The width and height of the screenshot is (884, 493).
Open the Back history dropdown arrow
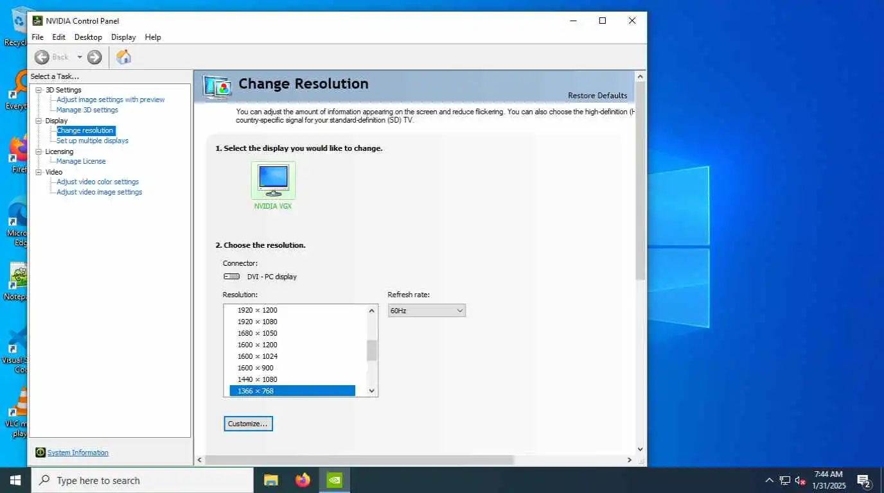coord(80,57)
